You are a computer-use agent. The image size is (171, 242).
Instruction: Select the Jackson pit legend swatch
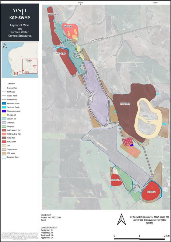pos(4,119)
